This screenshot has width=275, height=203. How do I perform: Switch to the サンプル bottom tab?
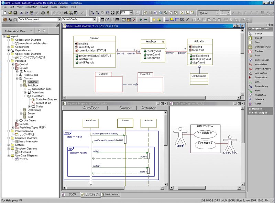(x=70, y=194)
